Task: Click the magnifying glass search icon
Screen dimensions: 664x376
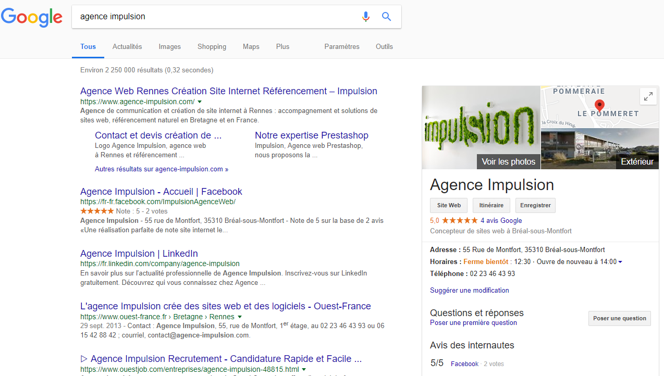Action: tap(386, 17)
